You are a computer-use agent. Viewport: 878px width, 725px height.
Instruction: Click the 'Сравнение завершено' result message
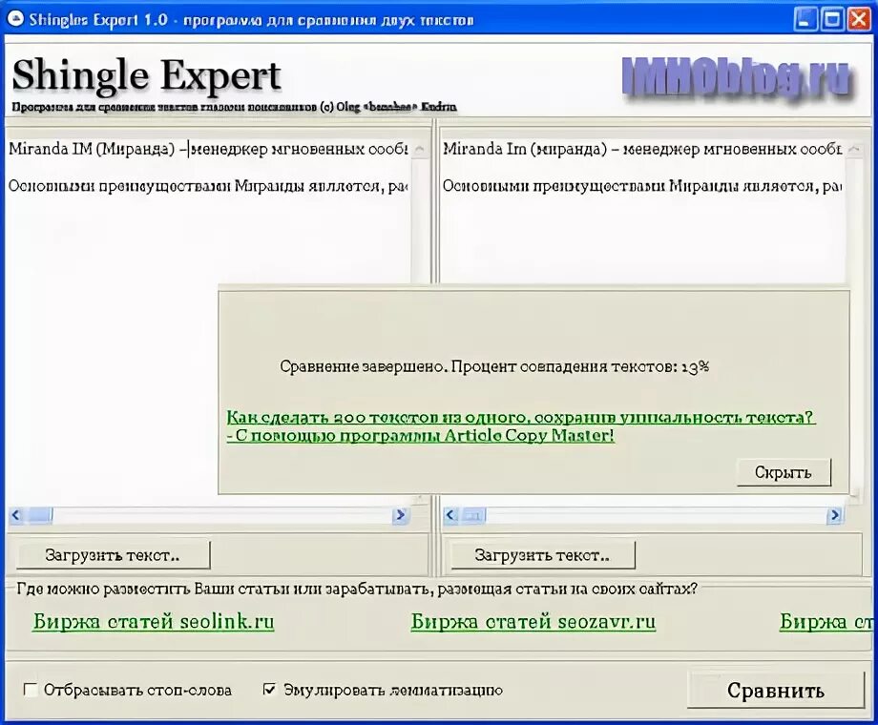494,366
